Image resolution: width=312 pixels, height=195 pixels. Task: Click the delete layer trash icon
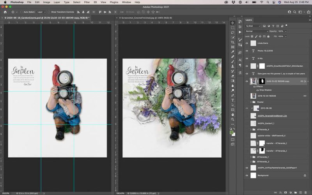(x=306, y=193)
